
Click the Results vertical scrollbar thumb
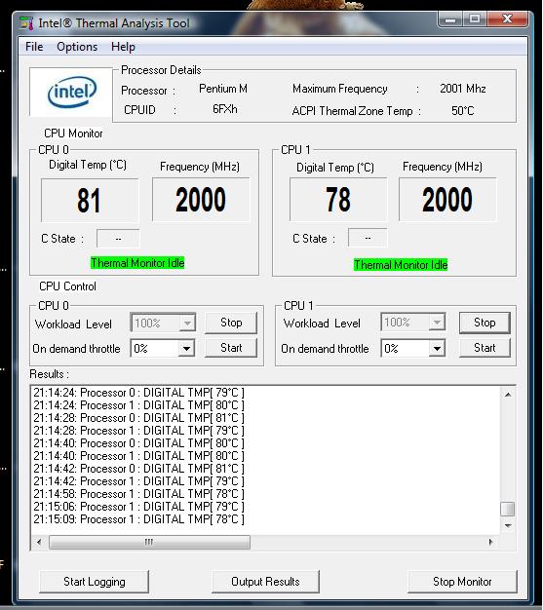[x=508, y=509]
